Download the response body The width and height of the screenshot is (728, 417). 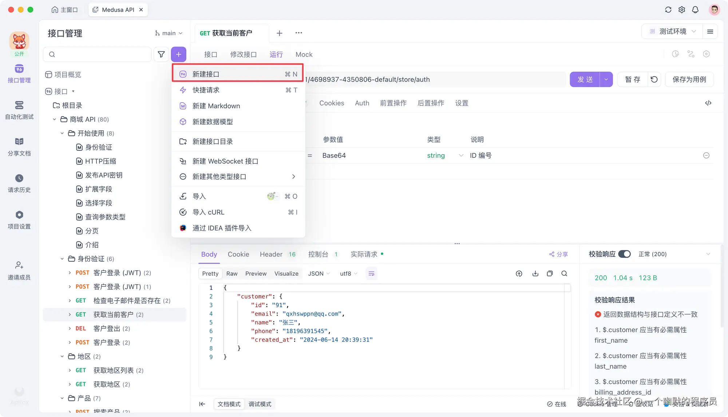coord(535,273)
